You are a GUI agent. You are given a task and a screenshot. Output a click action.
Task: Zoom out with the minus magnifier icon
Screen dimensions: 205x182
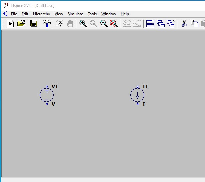[104, 24]
